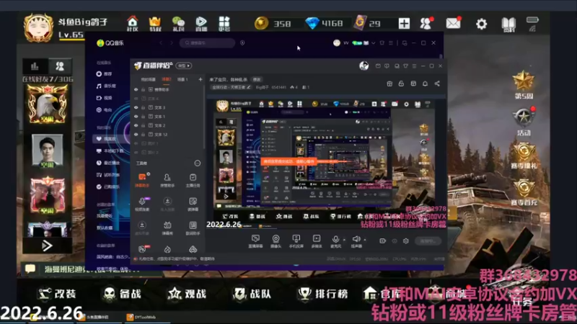This screenshot has height=324, width=577.
Task: Open the notification bell in companion header
Action: (425, 84)
